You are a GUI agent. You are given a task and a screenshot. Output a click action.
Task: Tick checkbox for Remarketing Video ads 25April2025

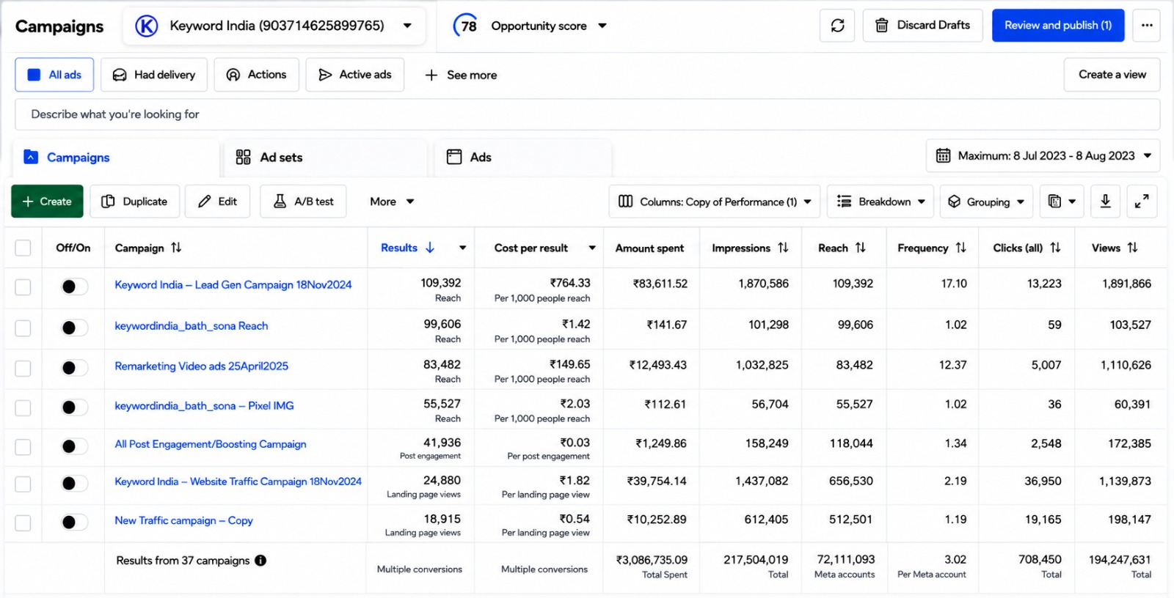(x=23, y=368)
